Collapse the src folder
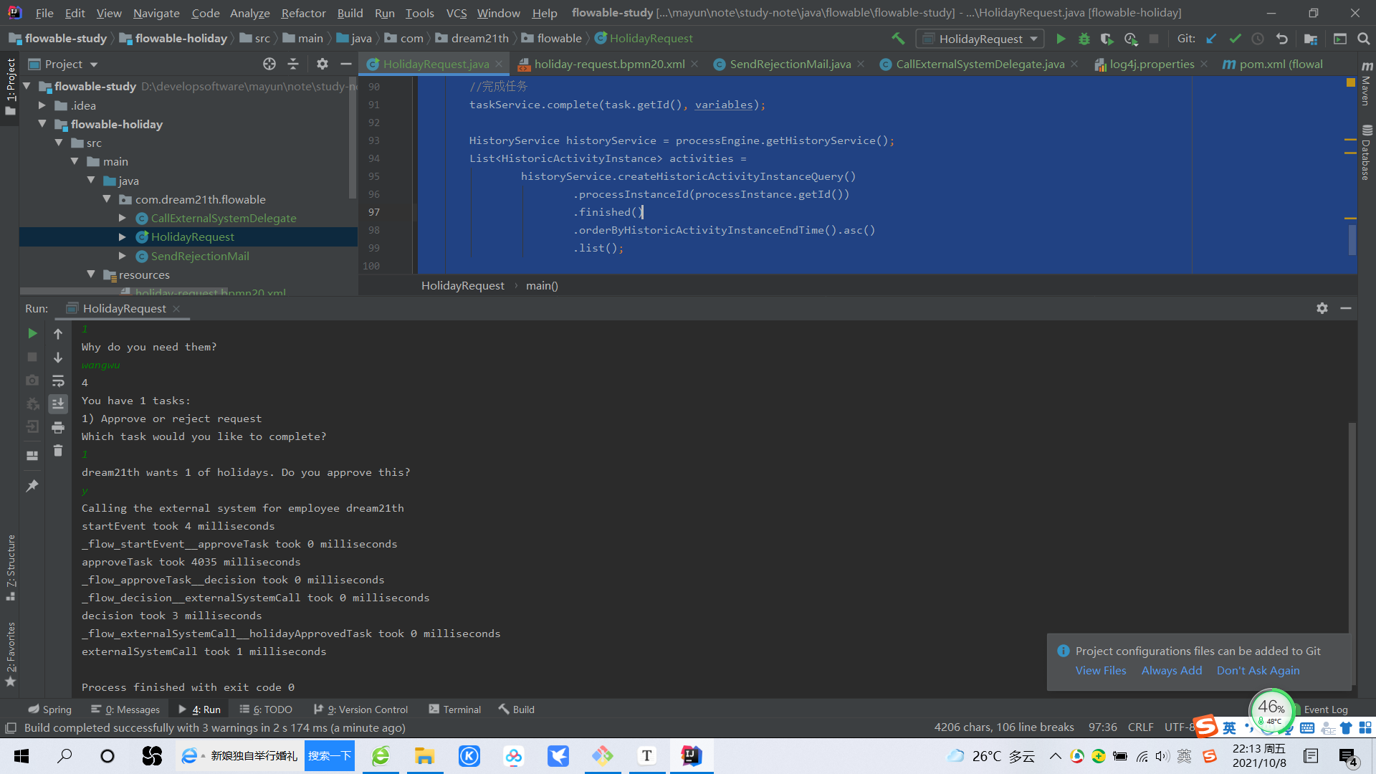1376x774 pixels. point(59,143)
